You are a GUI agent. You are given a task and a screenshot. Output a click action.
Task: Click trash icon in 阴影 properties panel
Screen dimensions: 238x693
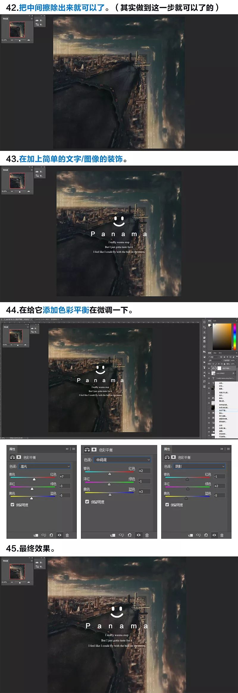tap(222, 535)
